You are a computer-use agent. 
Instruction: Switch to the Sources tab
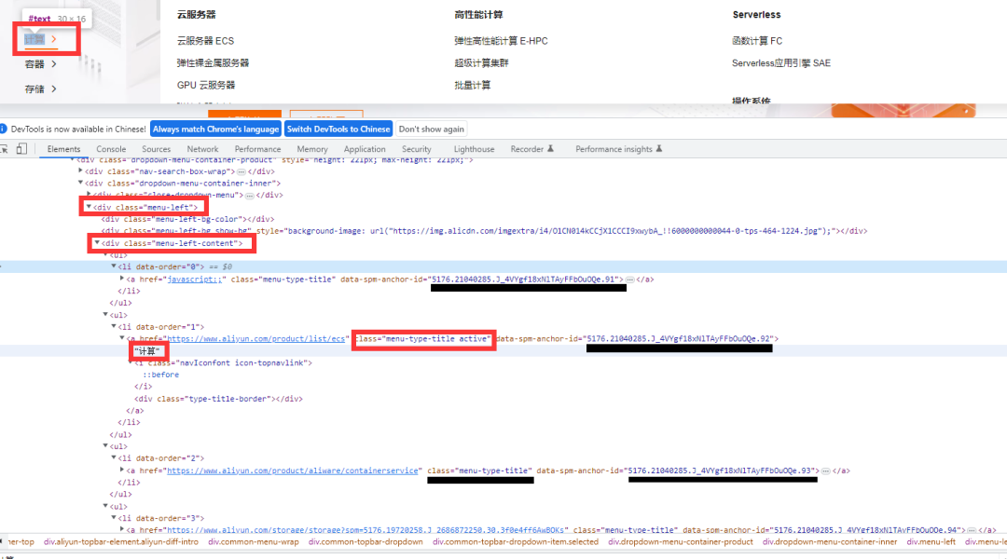tap(156, 149)
